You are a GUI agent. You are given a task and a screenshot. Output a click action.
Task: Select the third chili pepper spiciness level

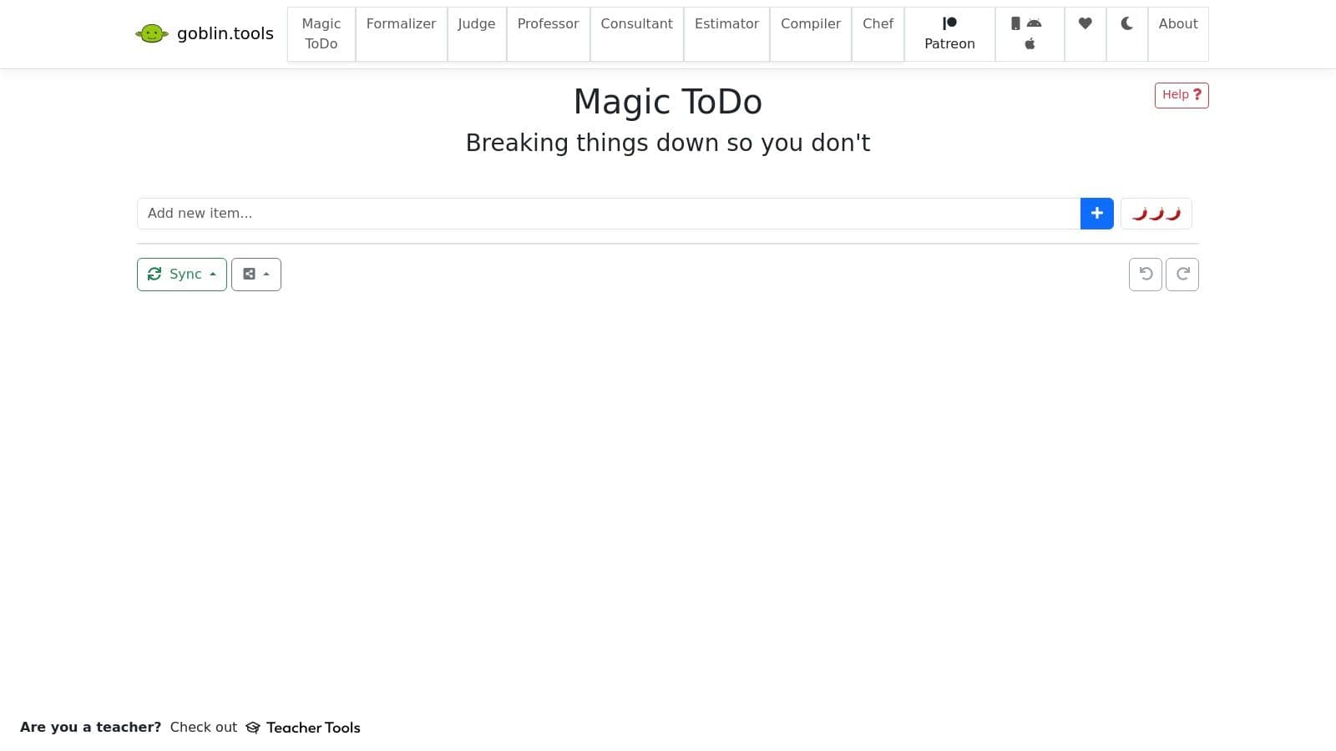[1175, 214]
